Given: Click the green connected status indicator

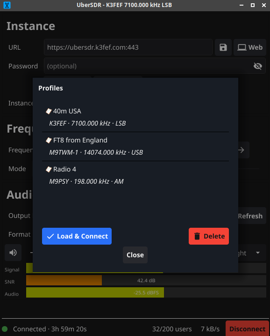Looking at the screenshot, I should [x=5, y=329].
